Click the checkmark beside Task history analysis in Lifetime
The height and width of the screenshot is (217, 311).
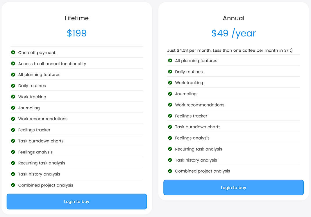click(x=13, y=174)
